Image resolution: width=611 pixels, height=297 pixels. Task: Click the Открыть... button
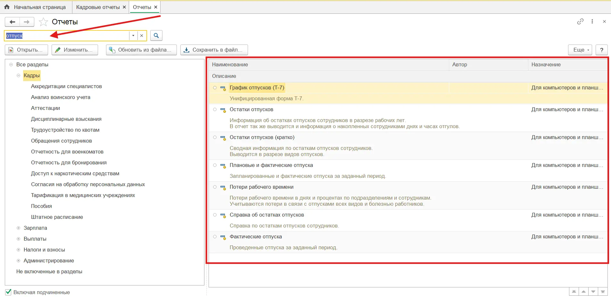click(26, 50)
